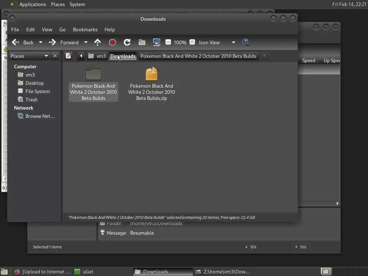The width and height of the screenshot is (368, 276).
Task: Switch to Downloads taskbar window
Action: point(163,272)
